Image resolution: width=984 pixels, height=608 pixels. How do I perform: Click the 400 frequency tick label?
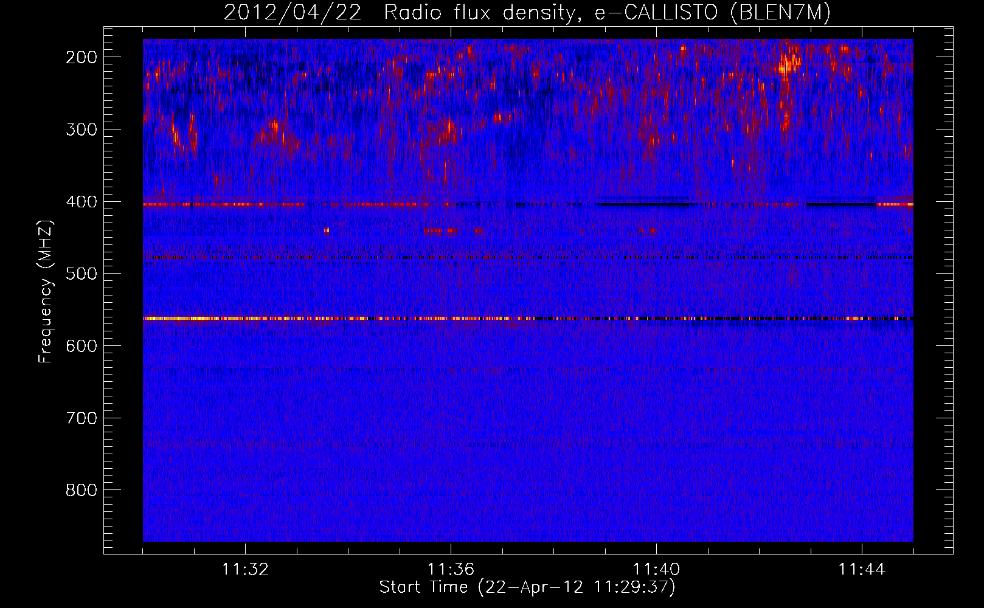[x=81, y=202]
